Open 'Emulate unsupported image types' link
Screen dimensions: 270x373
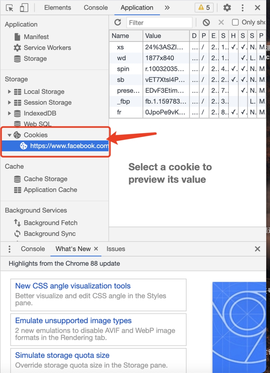coord(73,320)
